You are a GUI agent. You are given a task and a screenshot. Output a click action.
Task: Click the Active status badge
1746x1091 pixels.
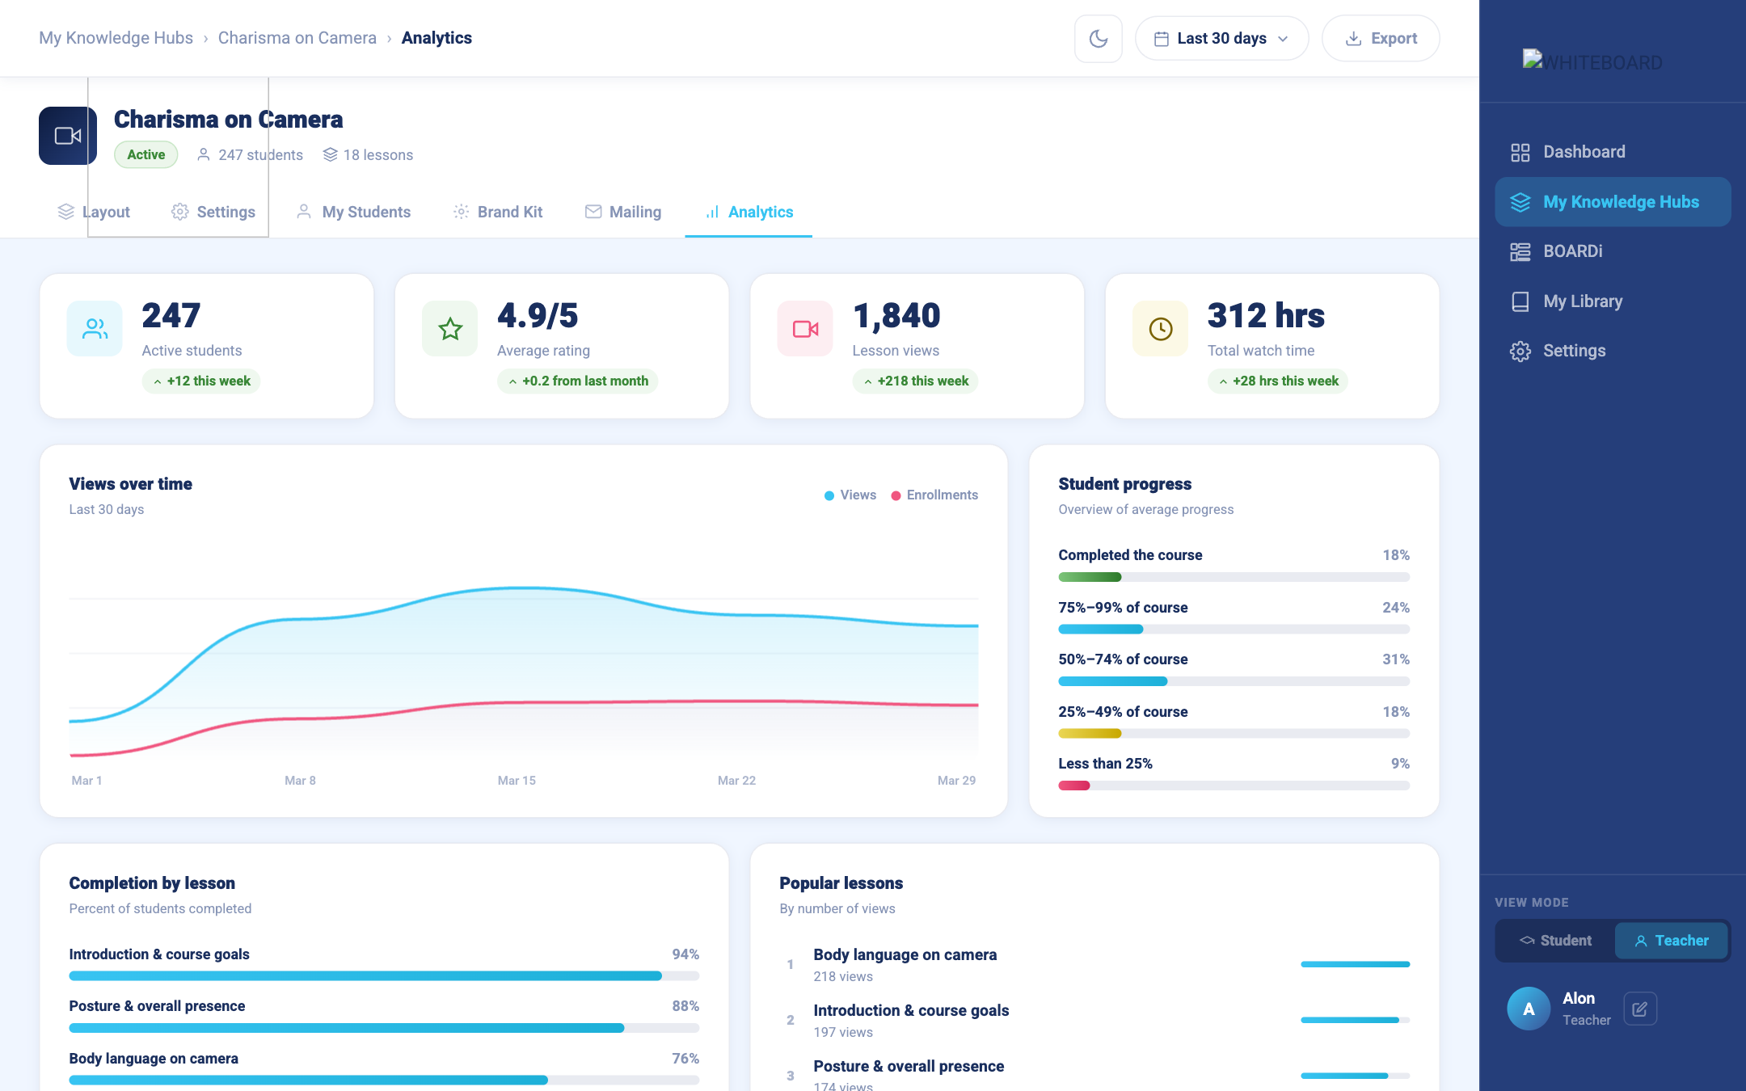click(x=146, y=154)
